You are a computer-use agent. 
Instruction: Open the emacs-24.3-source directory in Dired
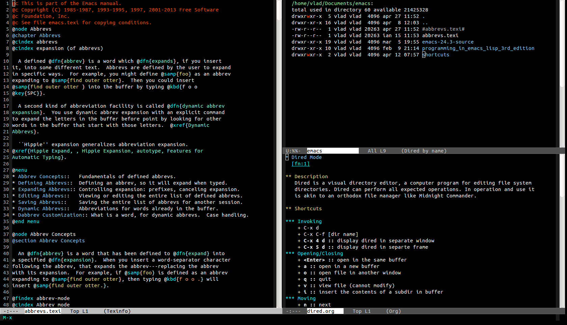click(x=448, y=42)
